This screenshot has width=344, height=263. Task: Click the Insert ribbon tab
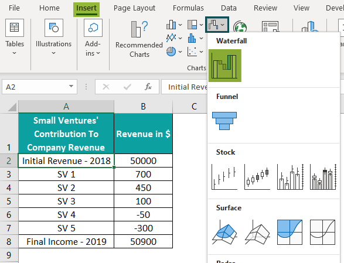click(86, 9)
